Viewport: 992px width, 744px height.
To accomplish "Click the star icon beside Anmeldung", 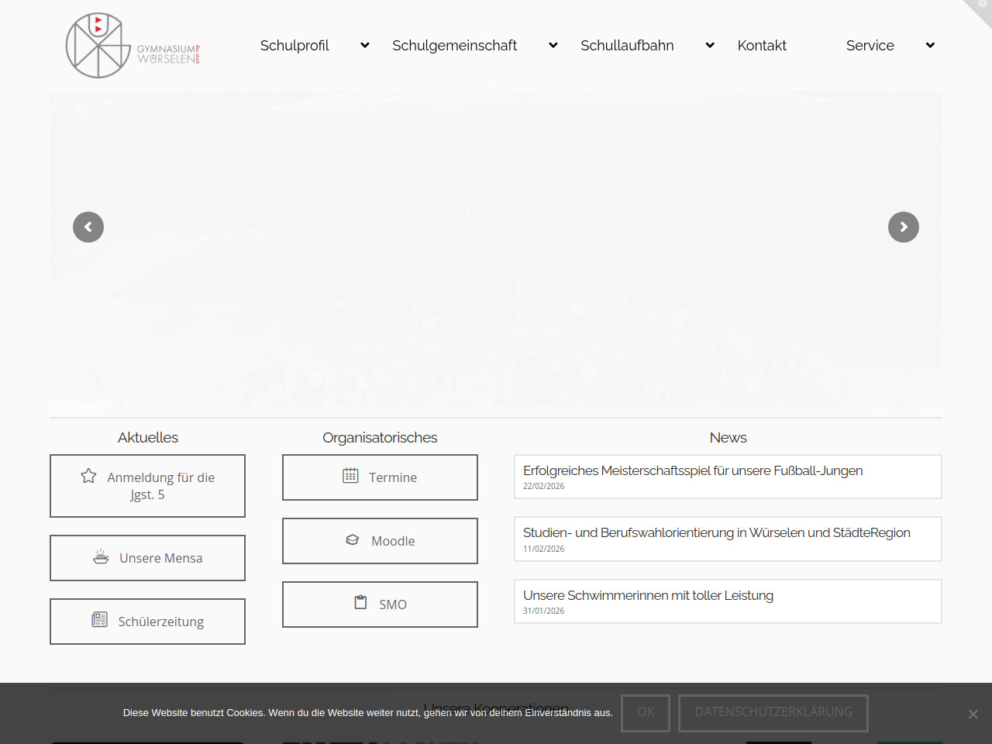I will 89,476.
